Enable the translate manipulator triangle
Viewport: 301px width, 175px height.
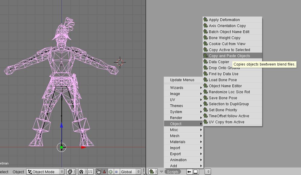click(x=104, y=172)
